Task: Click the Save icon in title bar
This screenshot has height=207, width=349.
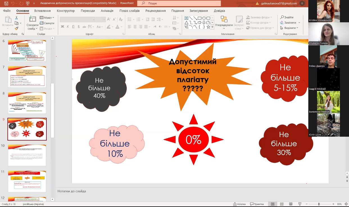Action: pyautogui.click(x=6, y=3)
